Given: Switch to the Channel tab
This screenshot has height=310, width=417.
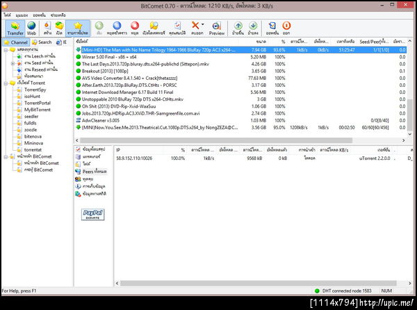Looking at the screenshot, I should (x=16, y=42).
